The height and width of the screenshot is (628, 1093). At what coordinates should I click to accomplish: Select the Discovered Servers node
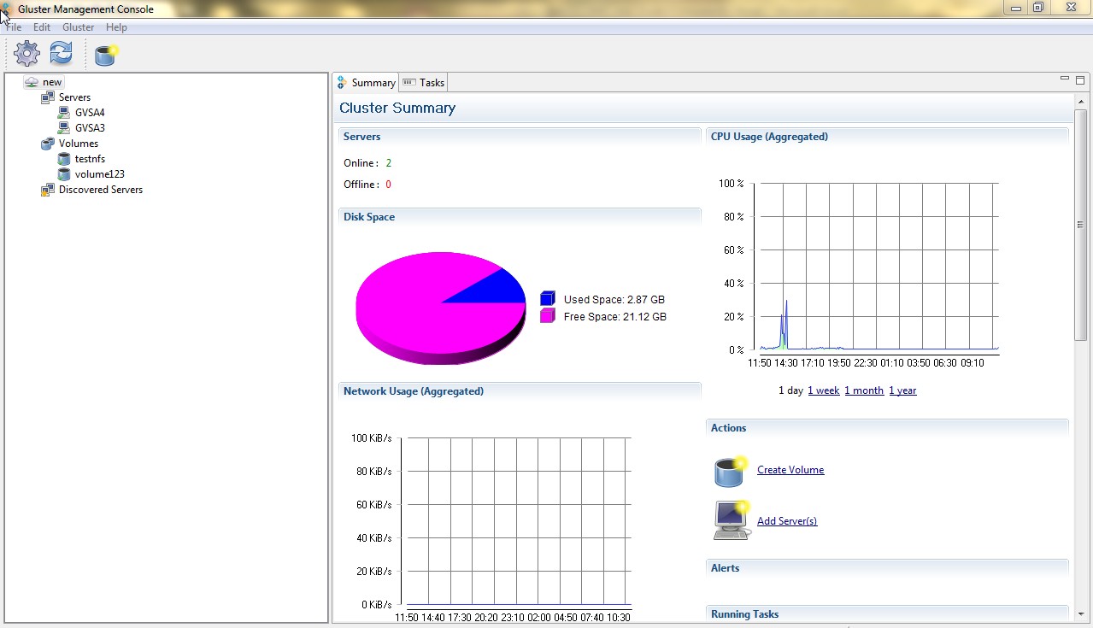pyautogui.click(x=100, y=190)
